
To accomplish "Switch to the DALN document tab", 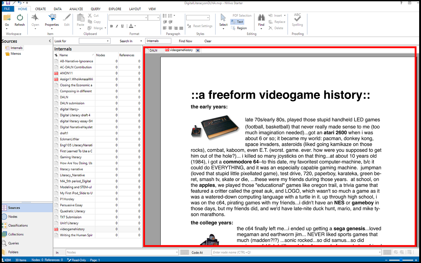I will click(x=153, y=50).
